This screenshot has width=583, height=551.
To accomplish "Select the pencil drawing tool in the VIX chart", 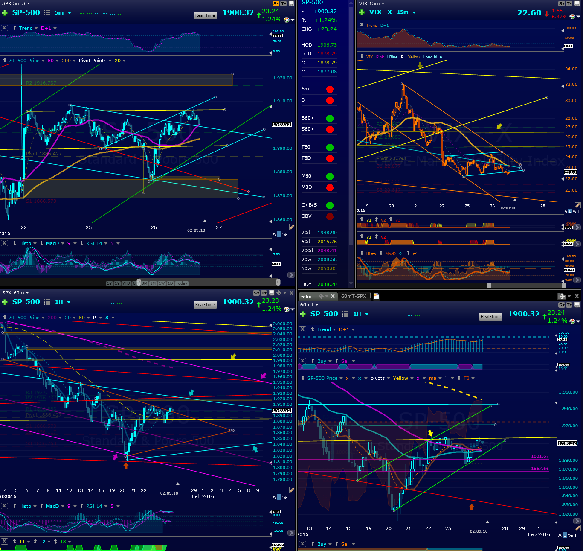I will click(578, 205).
